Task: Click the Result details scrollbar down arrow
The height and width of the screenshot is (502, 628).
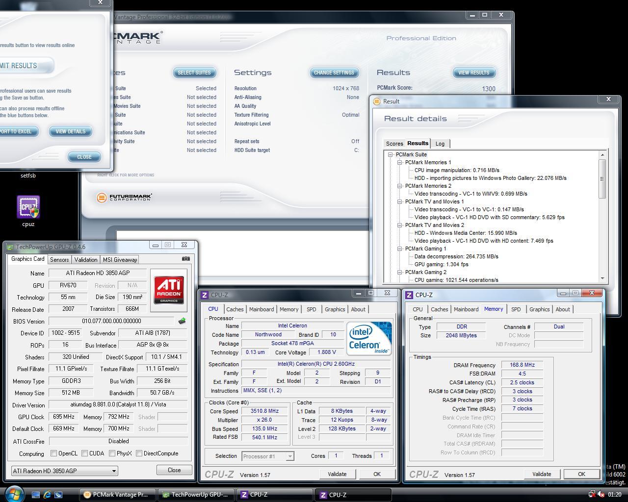Action: click(602, 278)
